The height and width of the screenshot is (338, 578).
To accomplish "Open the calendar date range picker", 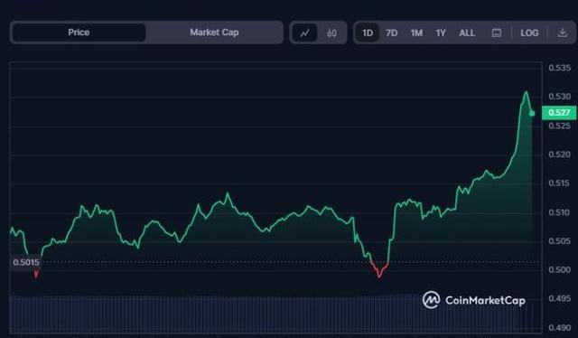I will click(x=497, y=33).
